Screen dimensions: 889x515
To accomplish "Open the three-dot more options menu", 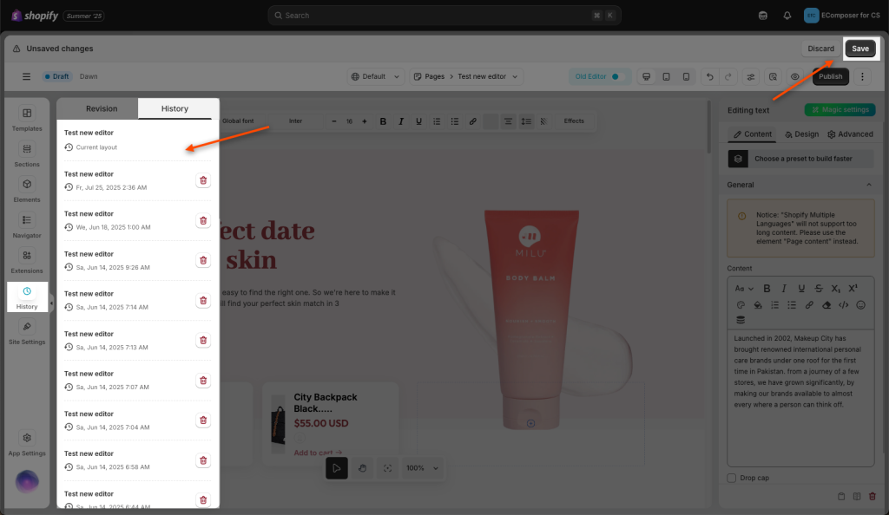I will pos(862,76).
